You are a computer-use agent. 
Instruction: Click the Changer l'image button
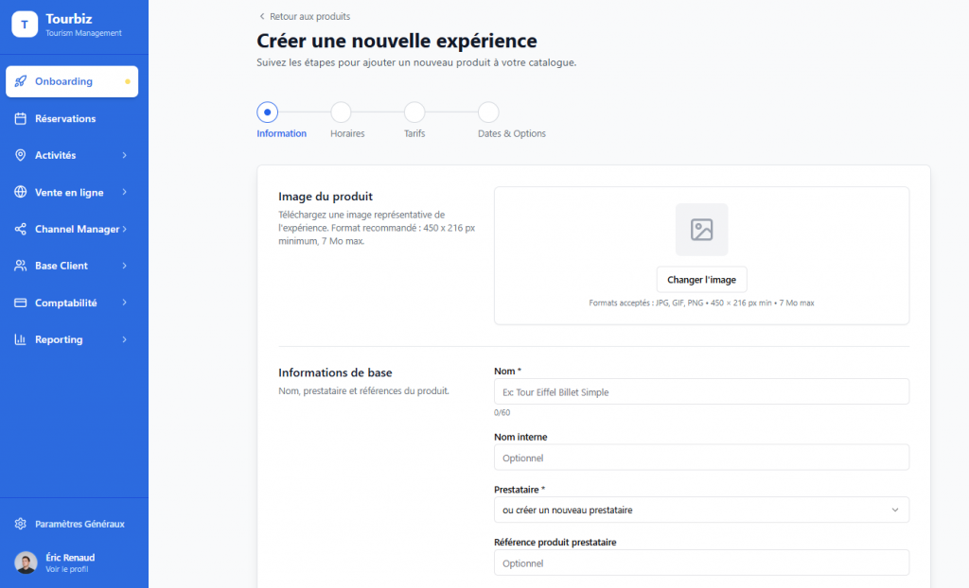click(x=701, y=280)
